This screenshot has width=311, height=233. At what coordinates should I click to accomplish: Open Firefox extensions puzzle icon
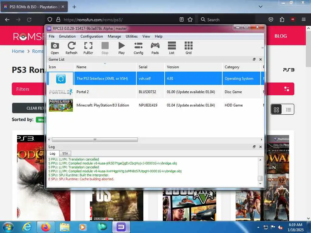(282, 19)
